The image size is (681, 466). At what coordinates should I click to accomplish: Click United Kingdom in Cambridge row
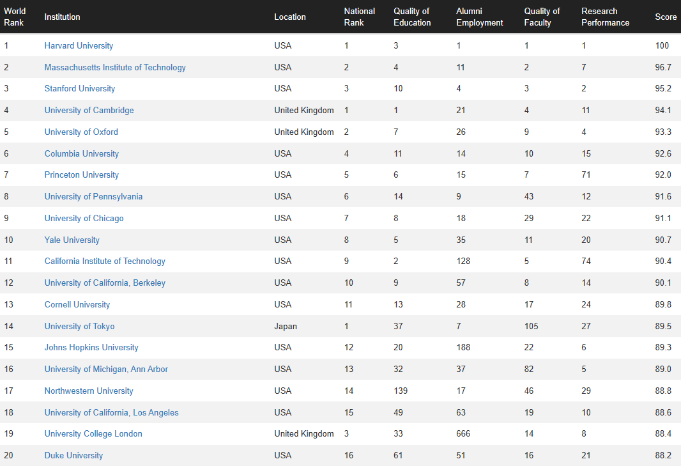[x=304, y=111]
